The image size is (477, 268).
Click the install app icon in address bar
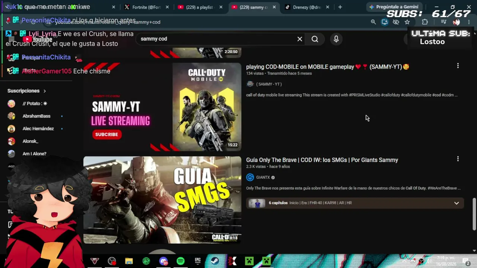click(385, 22)
